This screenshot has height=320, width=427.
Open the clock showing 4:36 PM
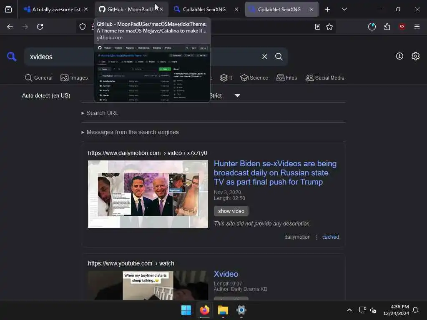[396, 310]
